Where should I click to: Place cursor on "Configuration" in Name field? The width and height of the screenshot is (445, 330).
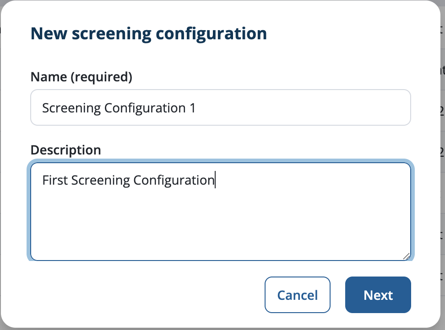click(145, 108)
